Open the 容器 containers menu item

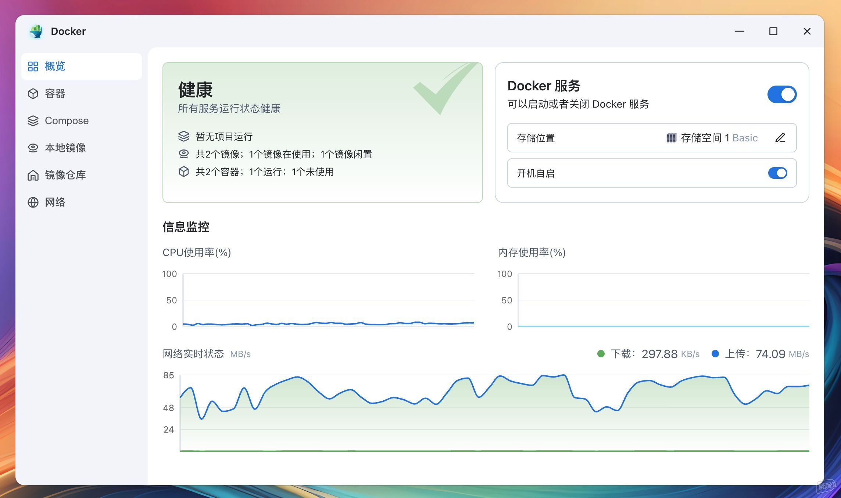click(55, 94)
